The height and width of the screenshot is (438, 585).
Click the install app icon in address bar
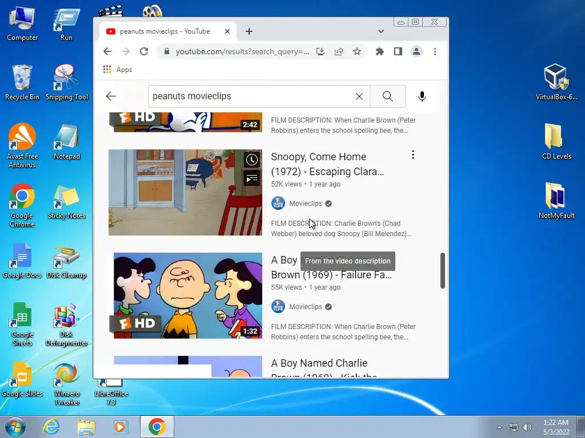(x=320, y=51)
